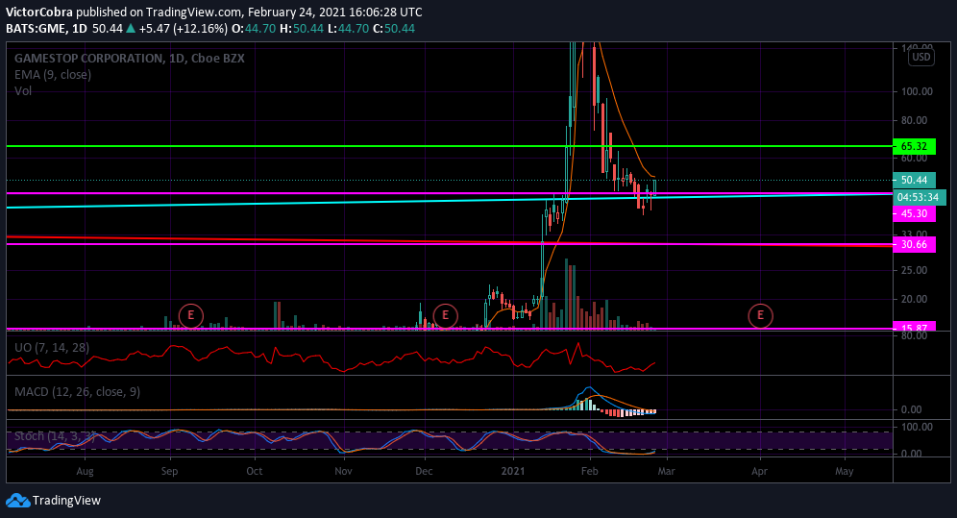Screen dimensions: 957x518
Task: Click the Mar label on time axis
Action: [x=667, y=471]
